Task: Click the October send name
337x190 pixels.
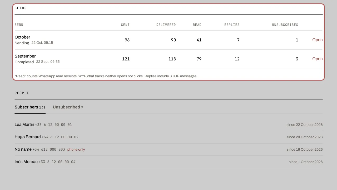Action: point(22,37)
